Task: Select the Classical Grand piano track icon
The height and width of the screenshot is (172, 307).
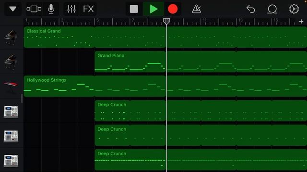Action: (x=11, y=37)
